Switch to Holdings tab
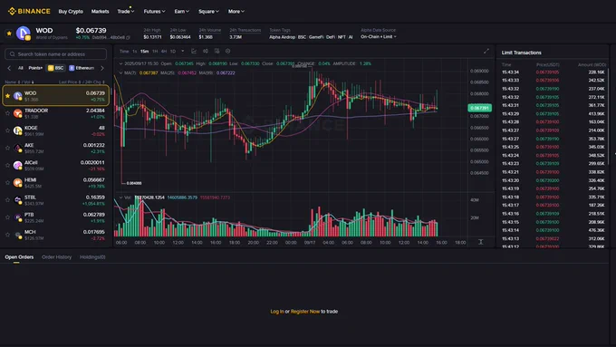Image resolution: width=616 pixels, height=347 pixels. (x=92, y=257)
